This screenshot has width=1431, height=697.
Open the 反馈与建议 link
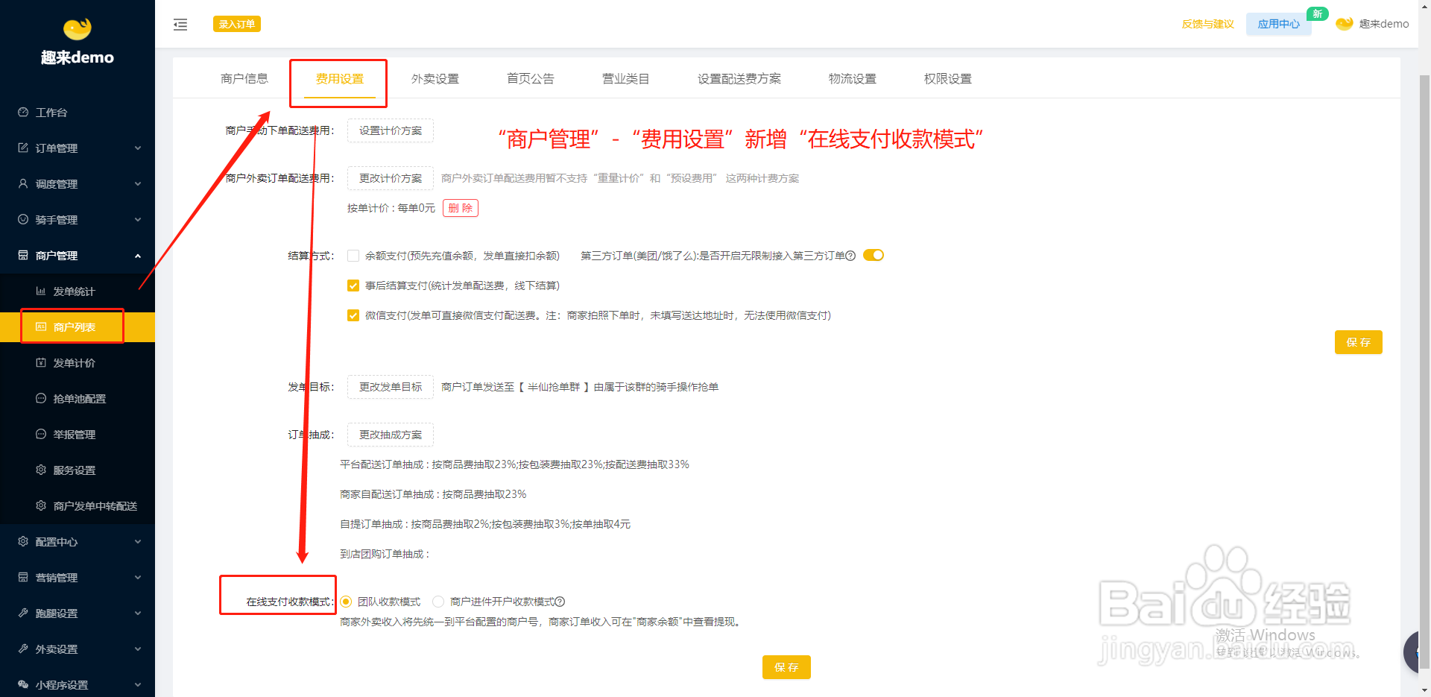[1207, 24]
